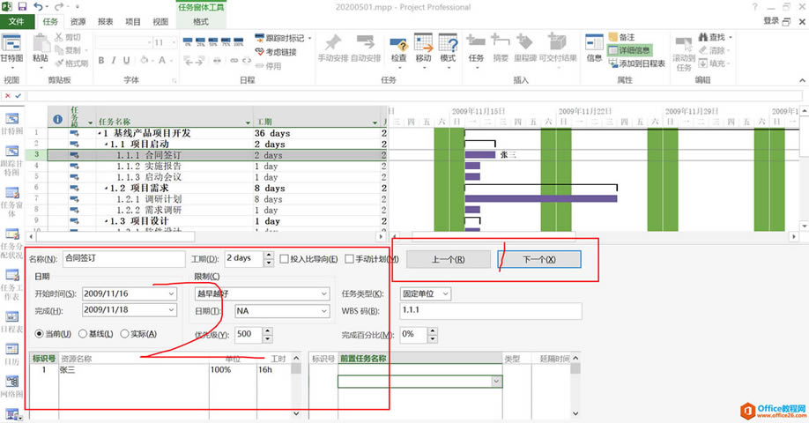Select the 实际 radio button
Image resolution: width=809 pixels, height=423 pixels.
tap(125, 333)
